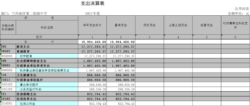The width and height of the screenshot is (250, 106).
Task: Select the 栏次 row label cell
Action: click(x=39, y=37)
